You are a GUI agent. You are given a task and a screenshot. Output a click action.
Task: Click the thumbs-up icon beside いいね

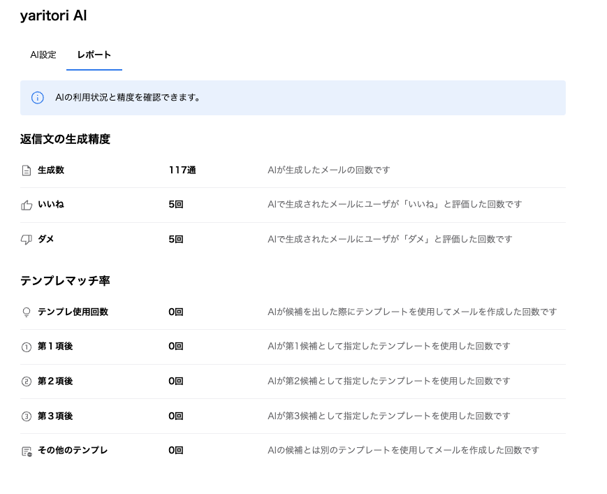pos(27,205)
